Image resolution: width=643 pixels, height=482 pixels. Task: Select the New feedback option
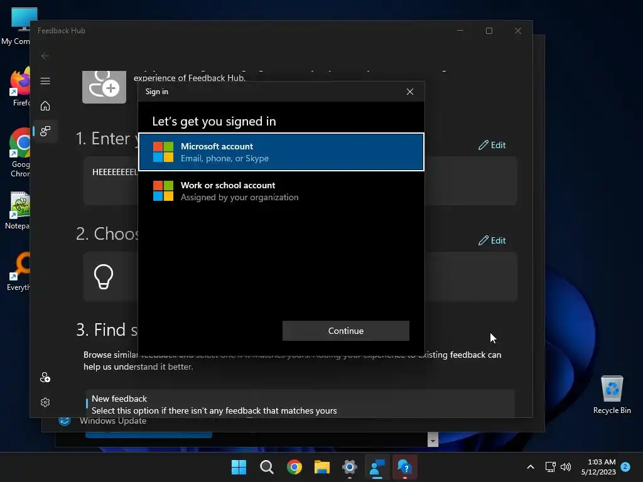300,404
